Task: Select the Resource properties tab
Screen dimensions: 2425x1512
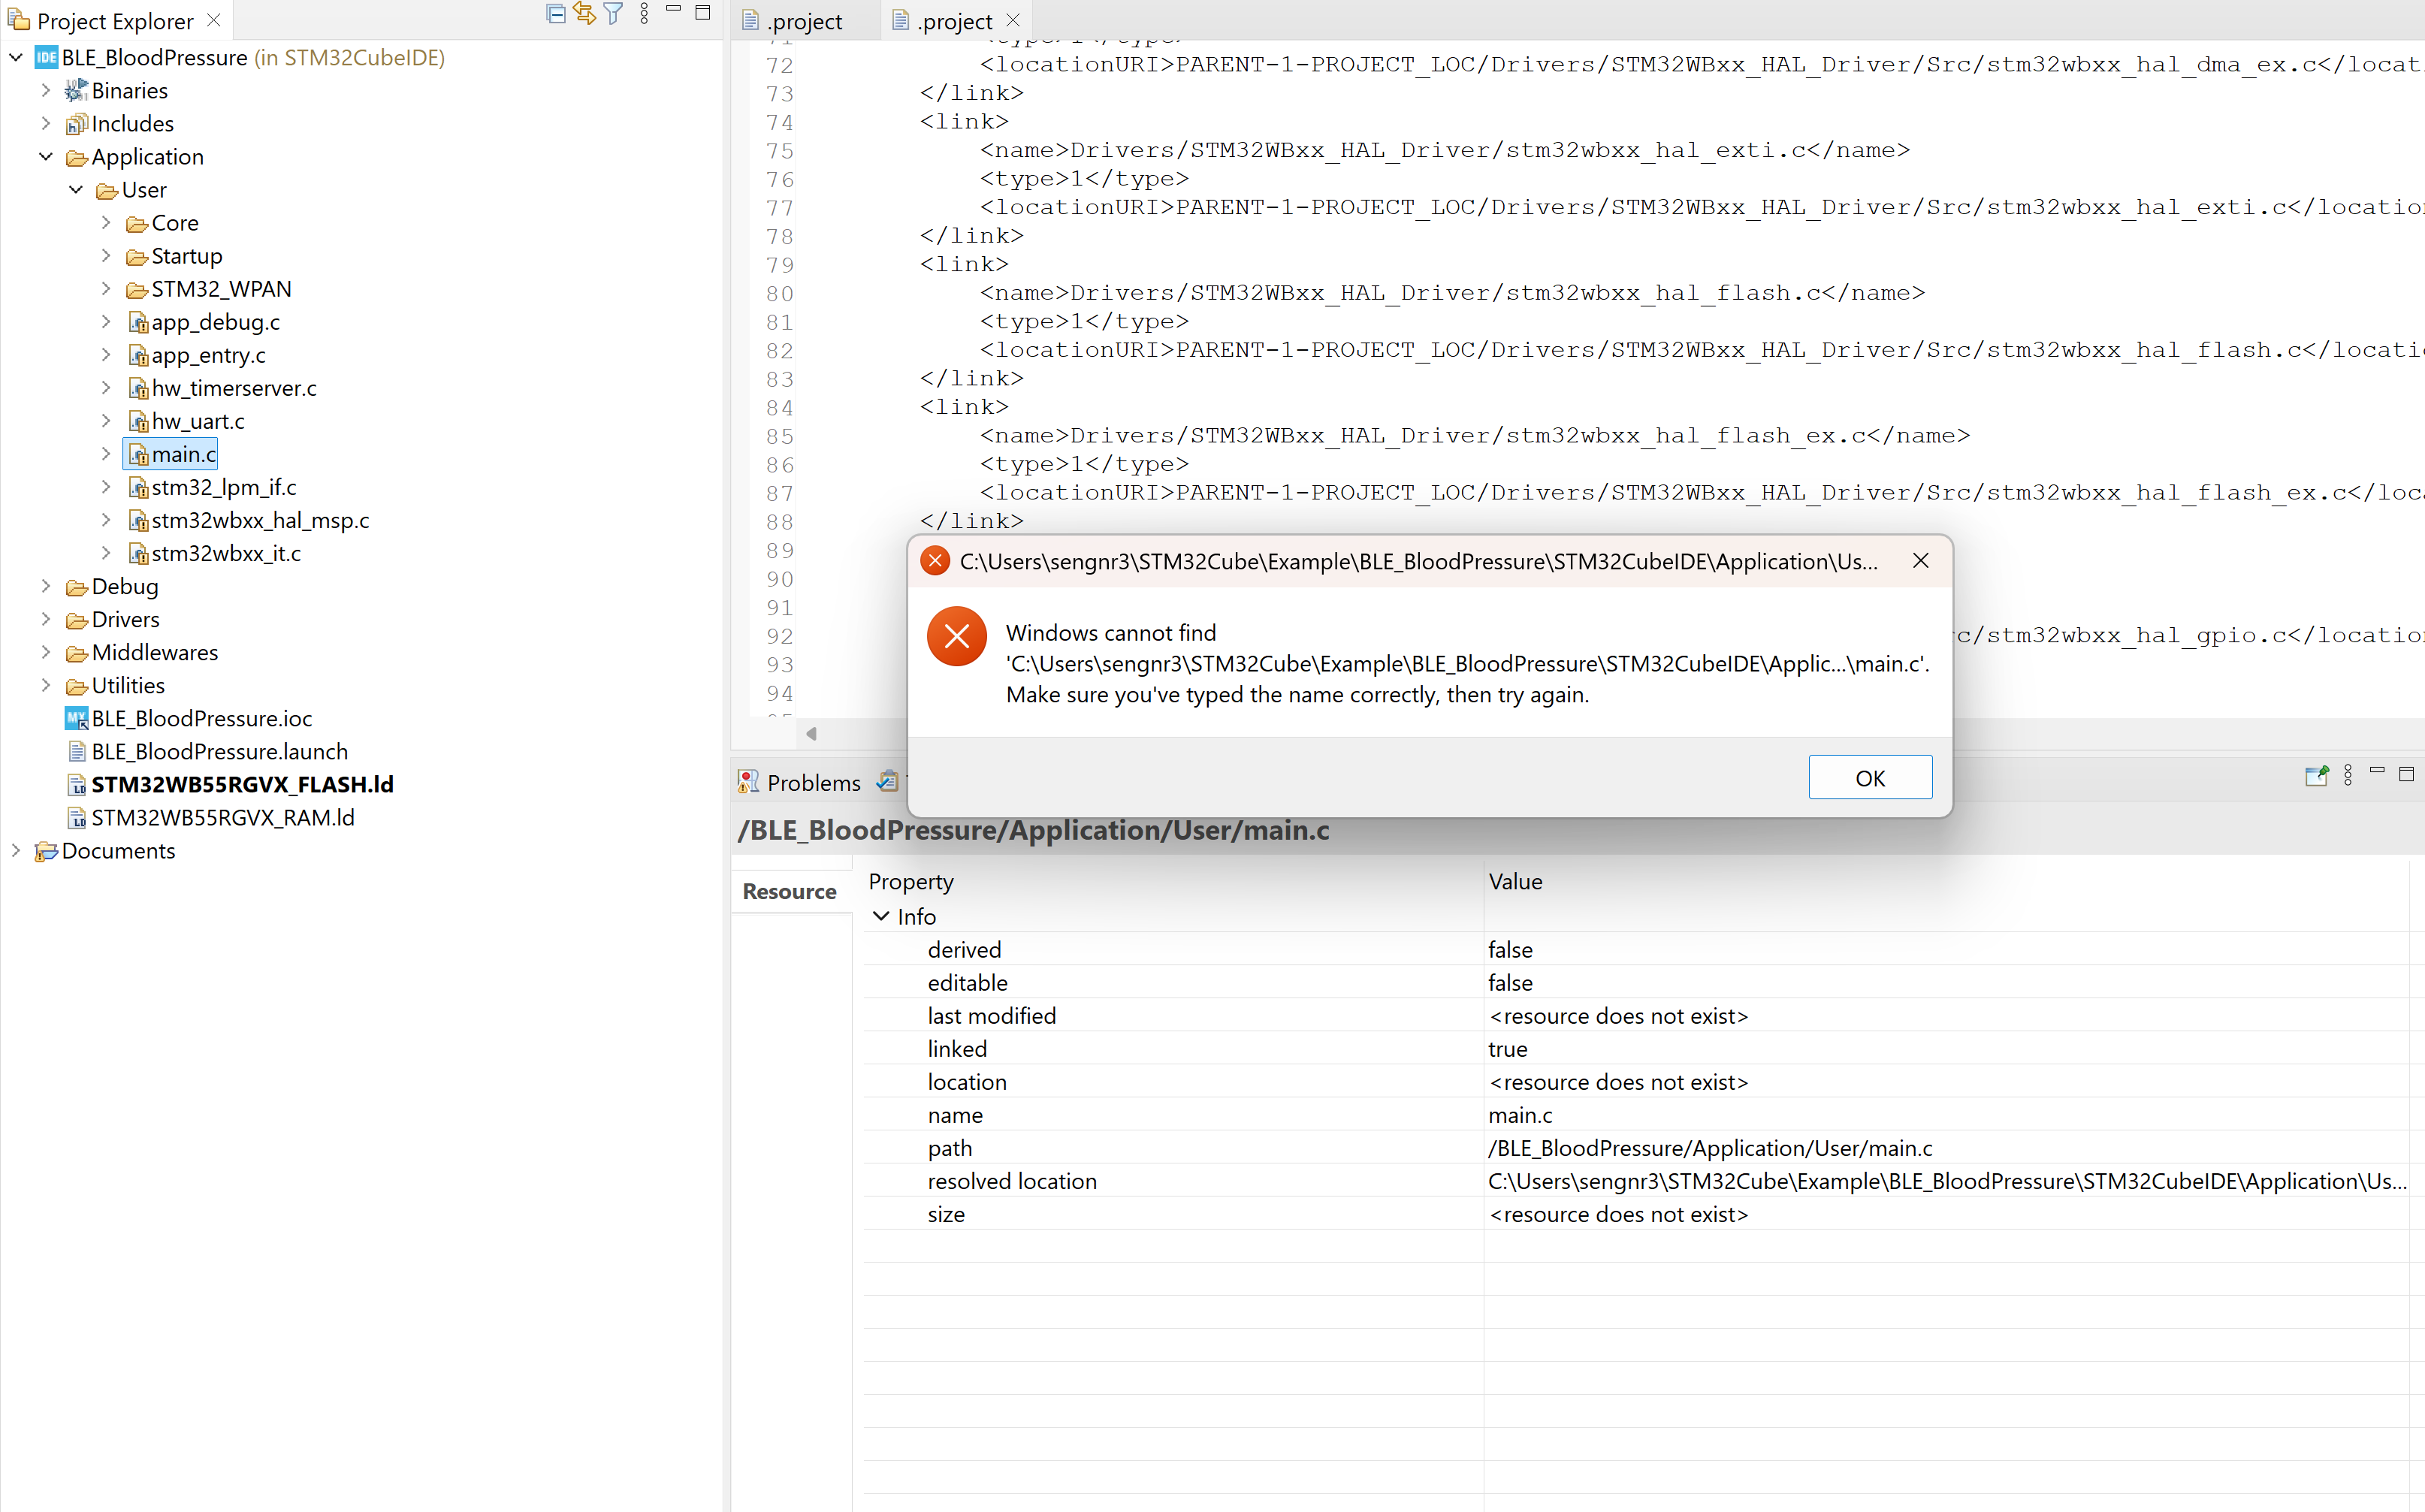Action: (x=789, y=891)
